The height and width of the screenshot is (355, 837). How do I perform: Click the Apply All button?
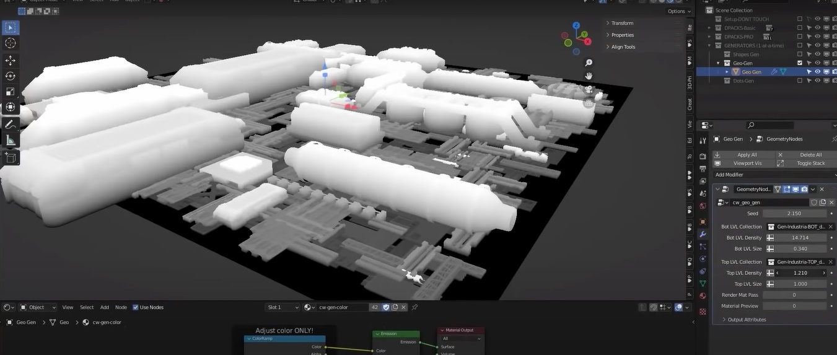point(743,155)
